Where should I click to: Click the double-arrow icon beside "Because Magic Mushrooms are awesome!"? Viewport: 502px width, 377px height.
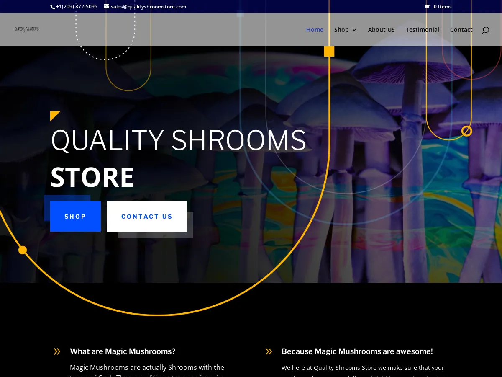pyautogui.click(x=269, y=351)
